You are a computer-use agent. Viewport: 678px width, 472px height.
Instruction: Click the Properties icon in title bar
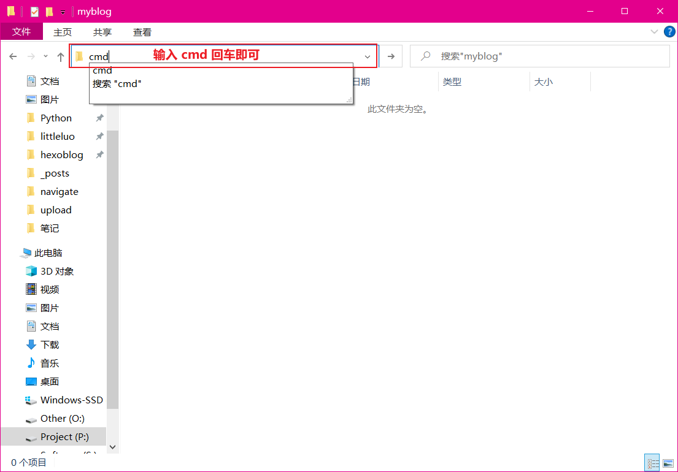[34, 12]
